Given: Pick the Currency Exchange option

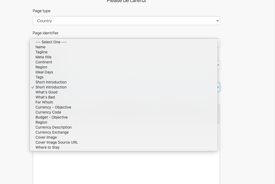Looking at the screenshot, I should pos(124,133).
